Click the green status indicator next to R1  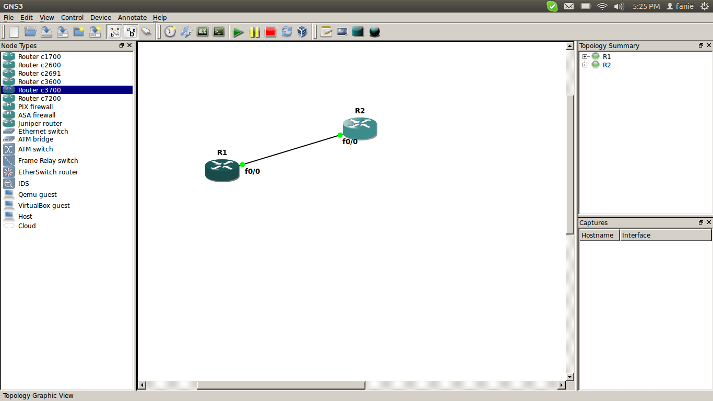pyautogui.click(x=596, y=56)
